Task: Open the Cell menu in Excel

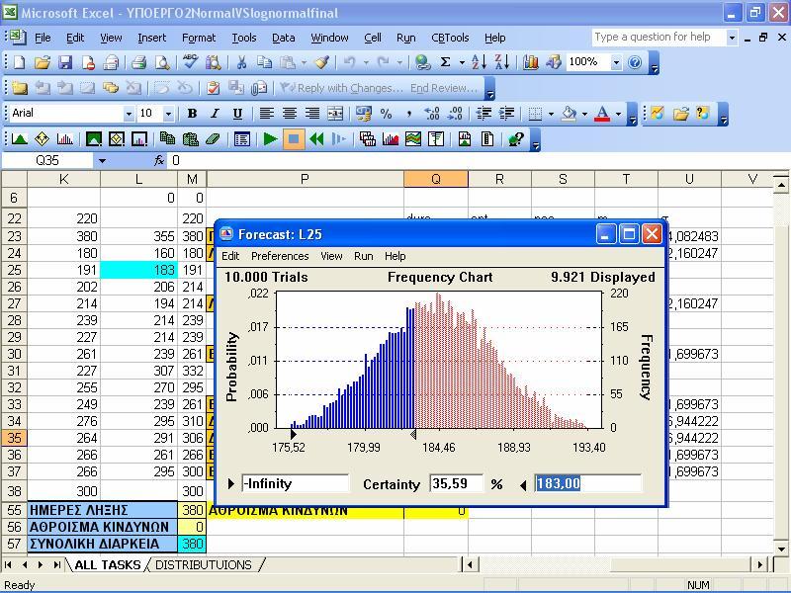Action: [x=373, y=38]
